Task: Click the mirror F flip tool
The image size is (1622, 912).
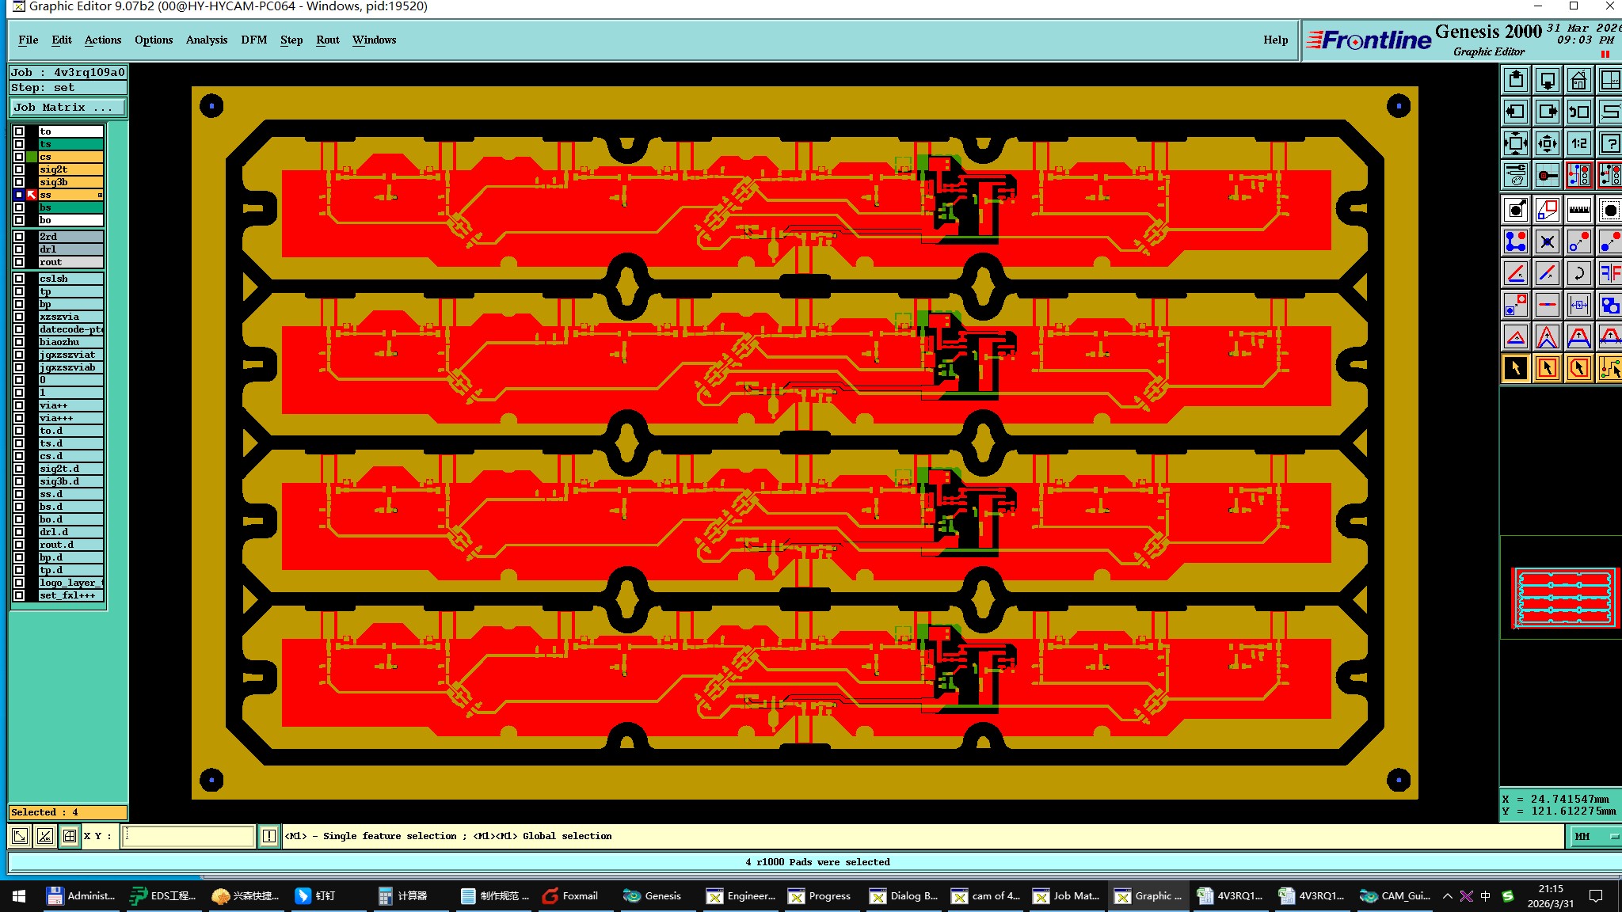Action: click(x=1609, y=273)
